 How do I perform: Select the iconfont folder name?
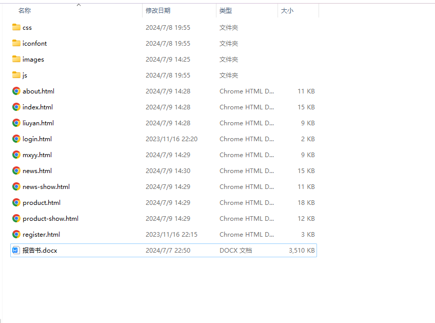(x=35, y=43)
